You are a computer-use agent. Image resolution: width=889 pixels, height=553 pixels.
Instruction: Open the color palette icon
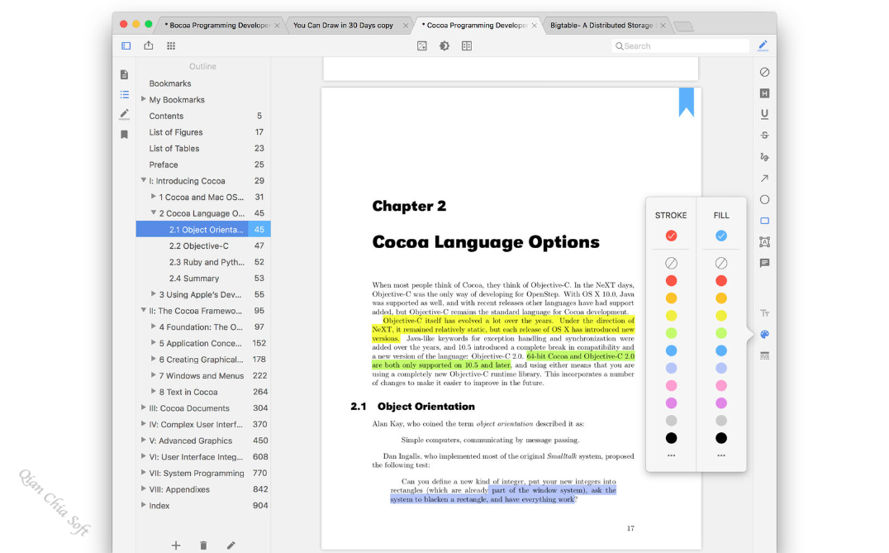tap(765, 335)
